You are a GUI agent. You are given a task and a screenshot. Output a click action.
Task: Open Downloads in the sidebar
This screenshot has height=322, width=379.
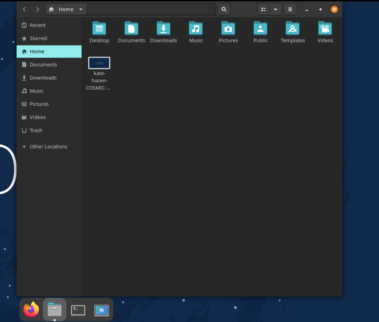point(49,78)
